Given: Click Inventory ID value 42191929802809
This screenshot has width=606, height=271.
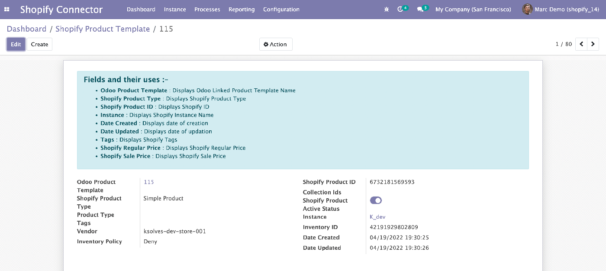Looking at the screenshot, I should click(394, 227).
